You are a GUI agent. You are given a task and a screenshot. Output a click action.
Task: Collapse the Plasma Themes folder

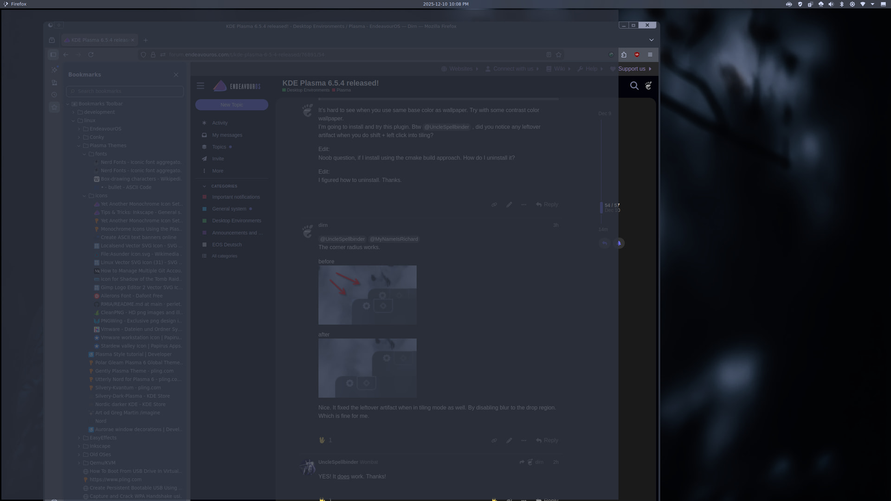point(79,146)
